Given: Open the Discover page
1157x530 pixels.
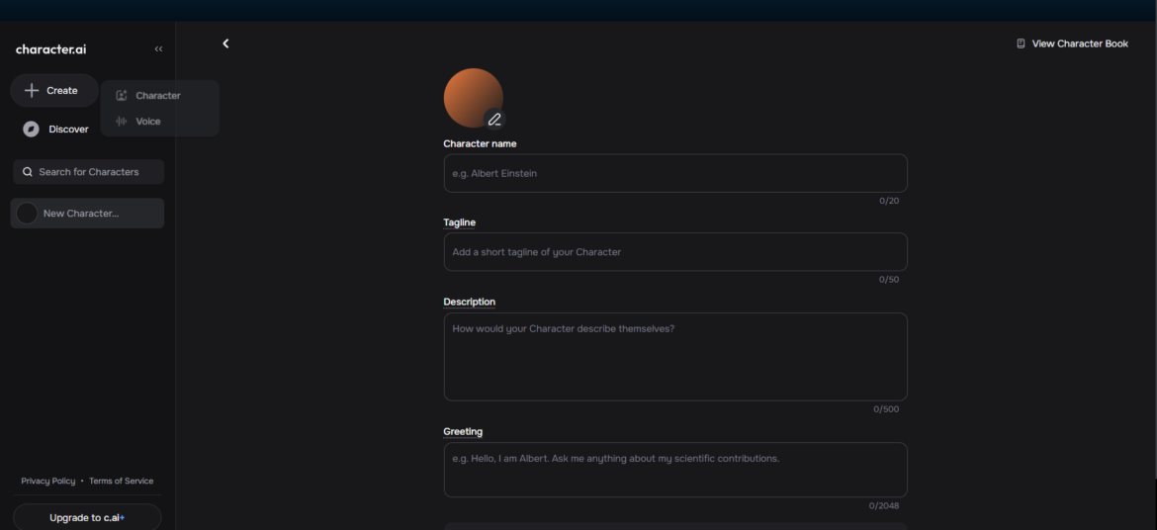Looking at the screenshot, I should [55, 130].
